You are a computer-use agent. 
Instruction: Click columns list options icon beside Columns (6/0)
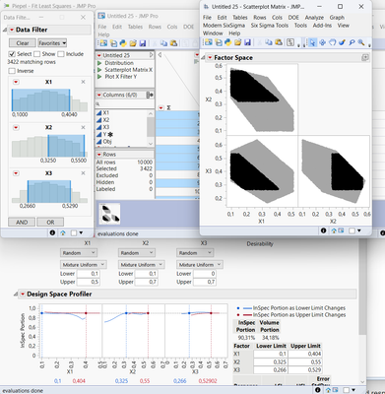point(150,95)
